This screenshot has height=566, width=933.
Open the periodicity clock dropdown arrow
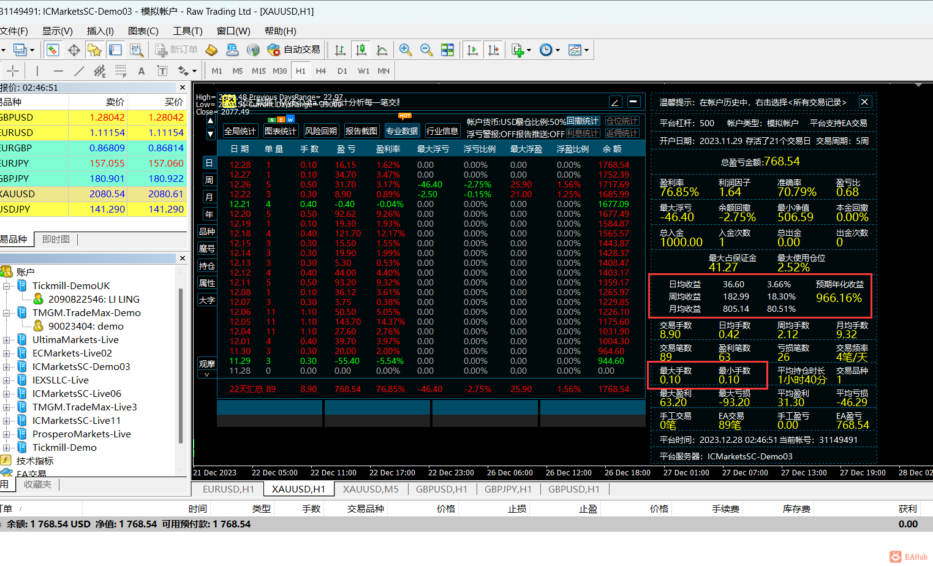pos(557,51)
